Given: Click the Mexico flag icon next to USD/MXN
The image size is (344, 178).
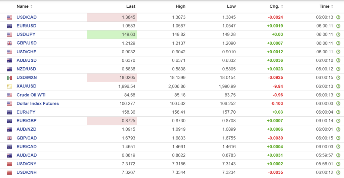Looking at the screenshot, I should [x=9, y=78].
